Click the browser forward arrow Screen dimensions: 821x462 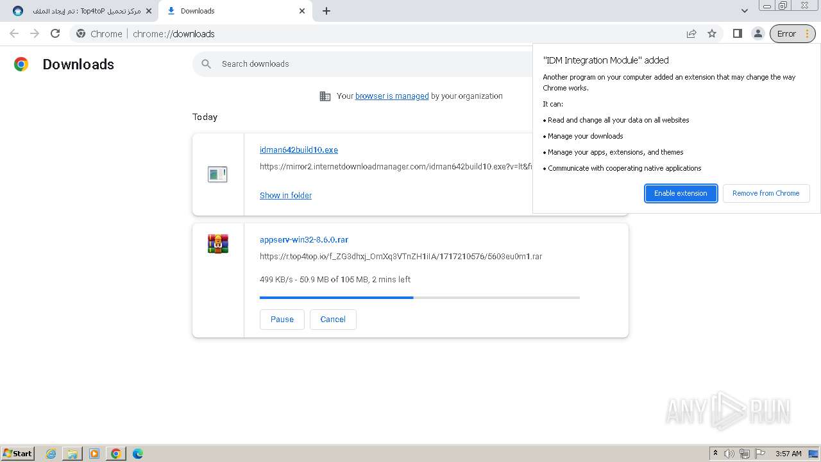(x=35, y=34)
